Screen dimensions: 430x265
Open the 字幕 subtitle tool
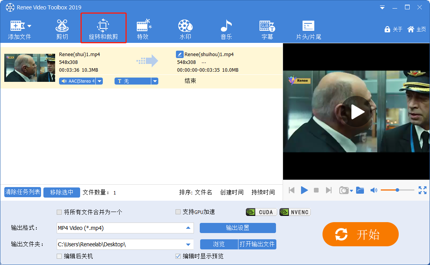click(267, 30)
